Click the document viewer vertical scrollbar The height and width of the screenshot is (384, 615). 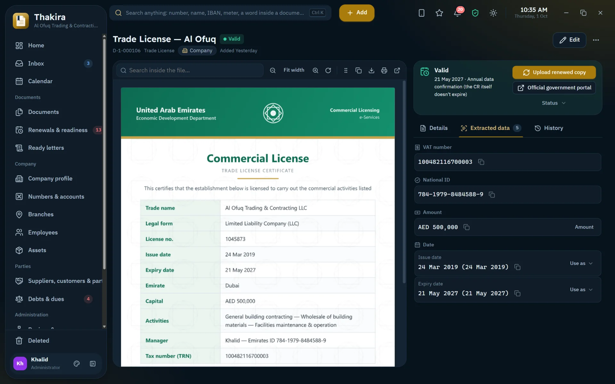tap(404, 182)
